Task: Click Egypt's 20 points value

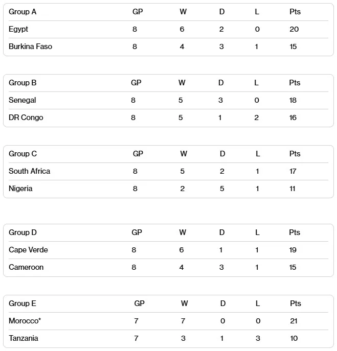Action: (x=294, y=29)
